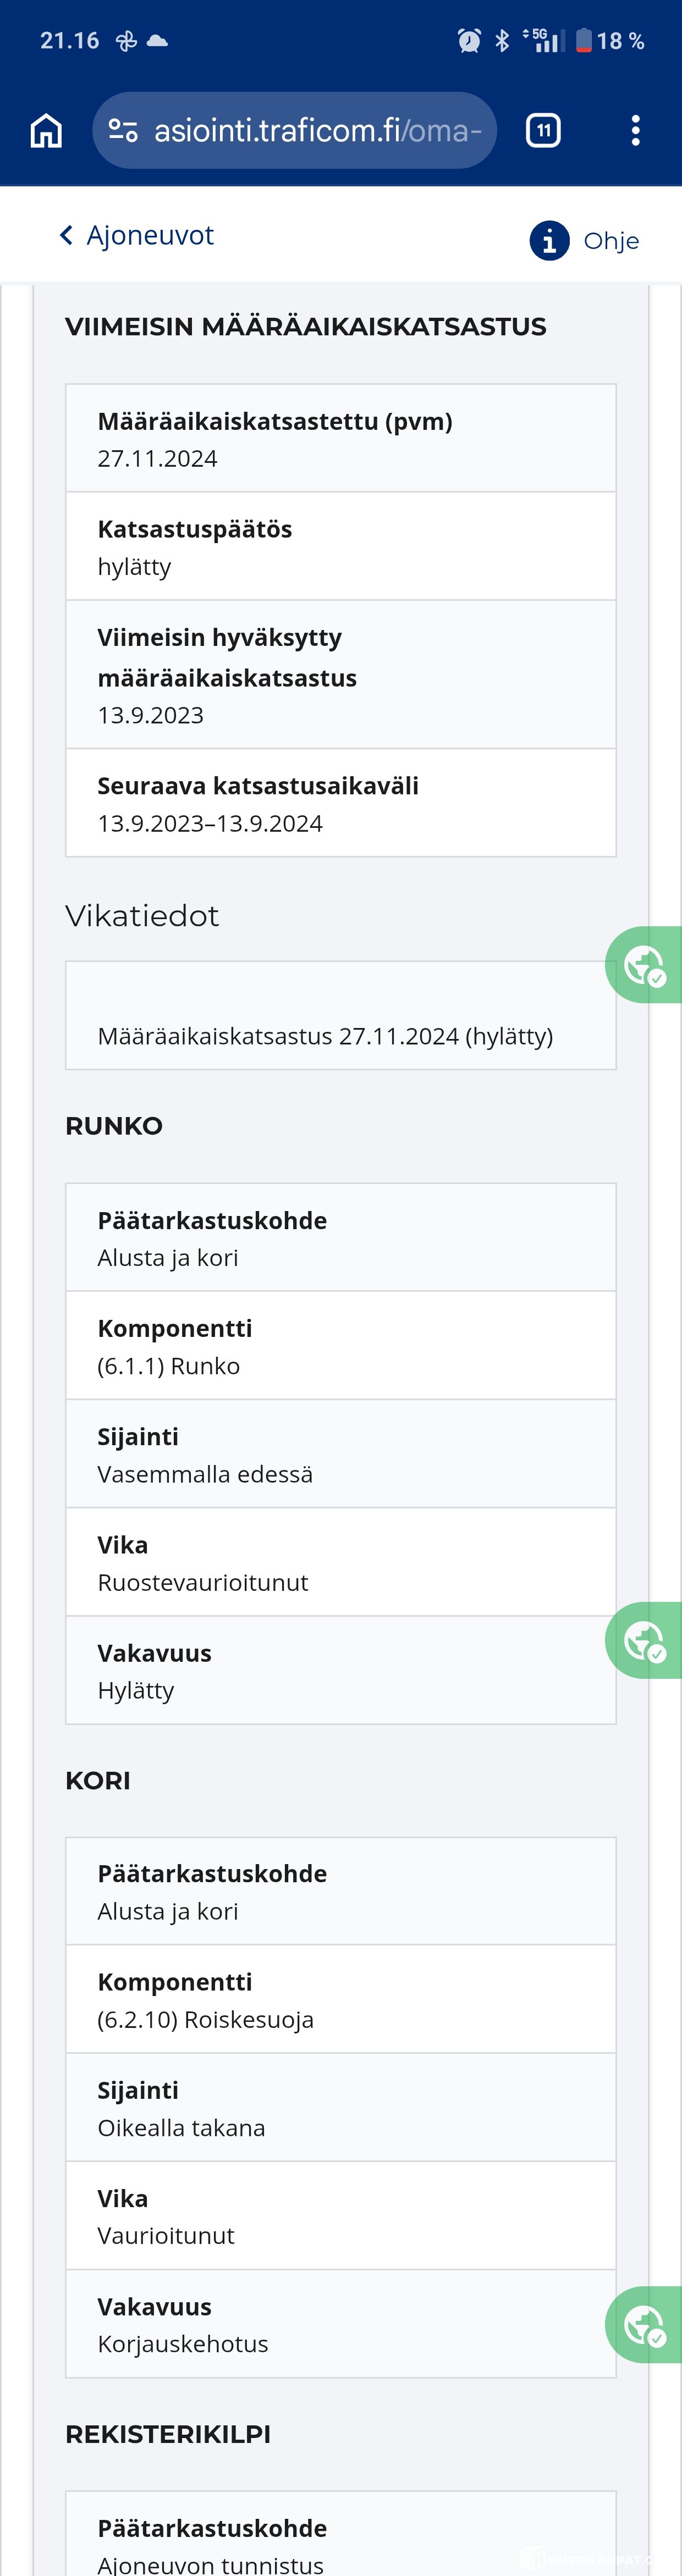Tap the Korjauskehotus Vakavuus row
Screen dimensions: 682x2576
click(x=340, y=2324)
